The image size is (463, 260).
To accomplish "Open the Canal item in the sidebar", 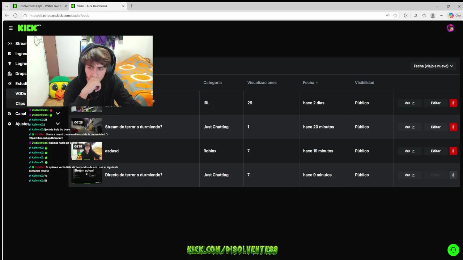I will 21,113.
